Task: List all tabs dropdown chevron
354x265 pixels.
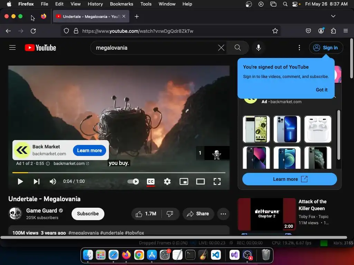Action: (333, 16)
